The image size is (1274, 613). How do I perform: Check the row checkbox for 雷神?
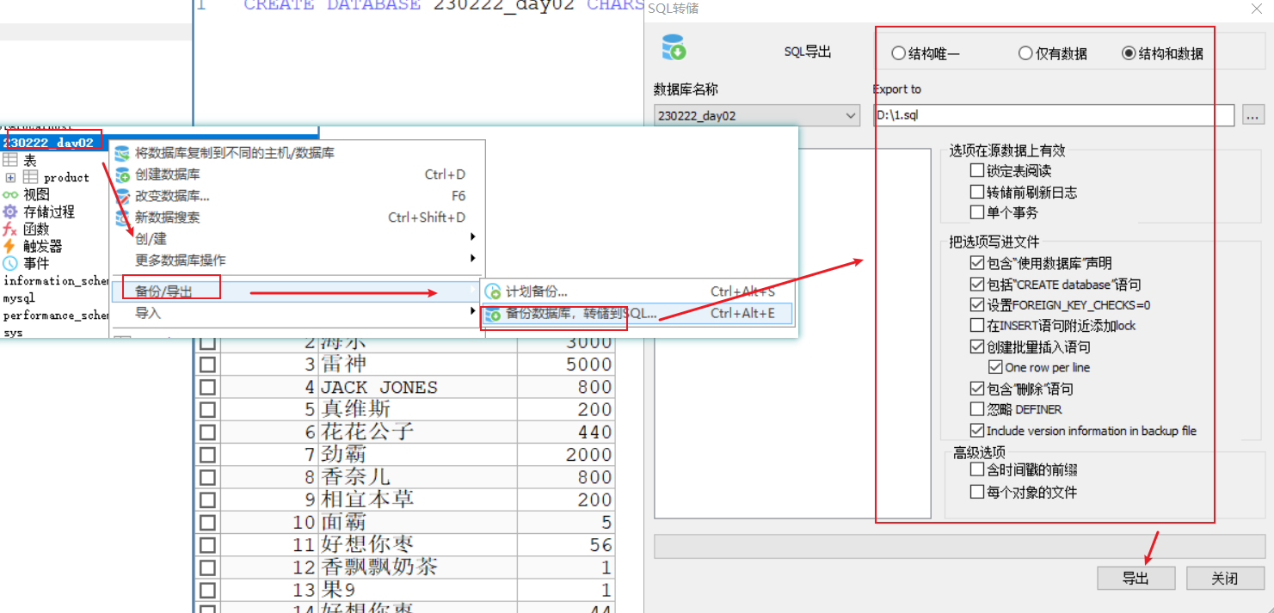207,365
